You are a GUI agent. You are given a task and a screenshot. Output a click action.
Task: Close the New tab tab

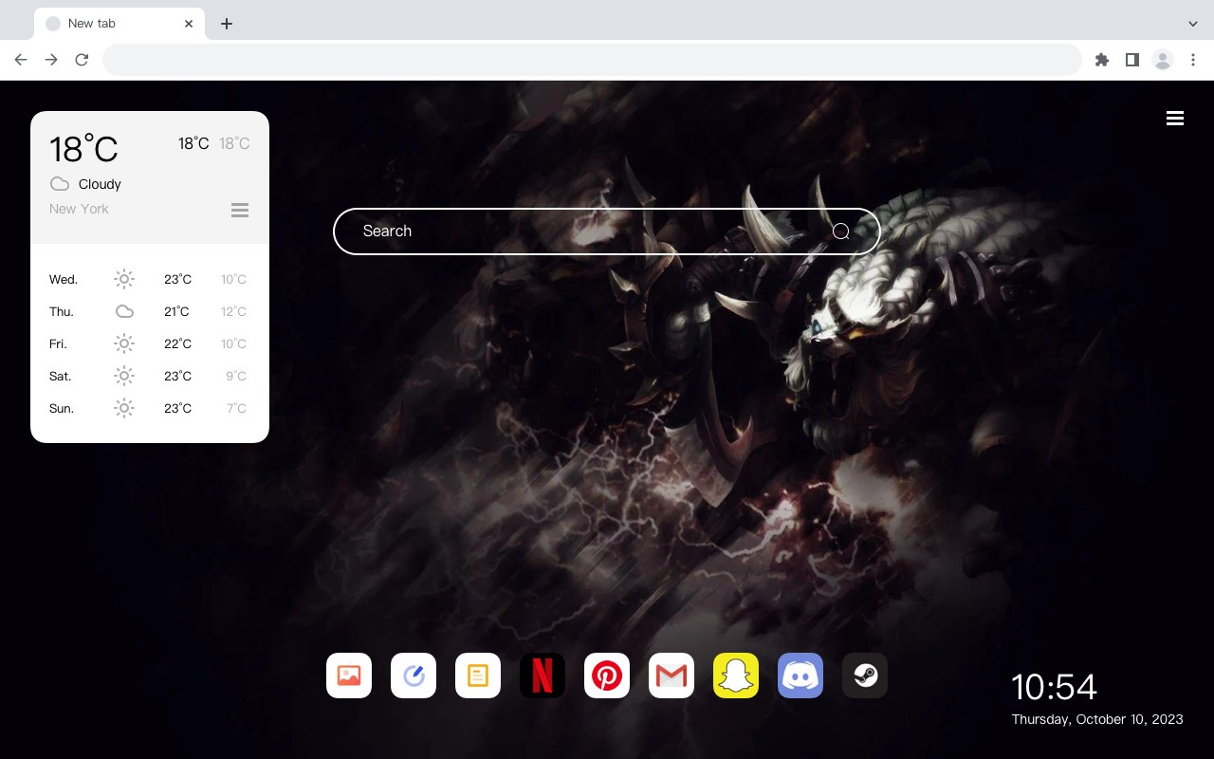[189, 24]
